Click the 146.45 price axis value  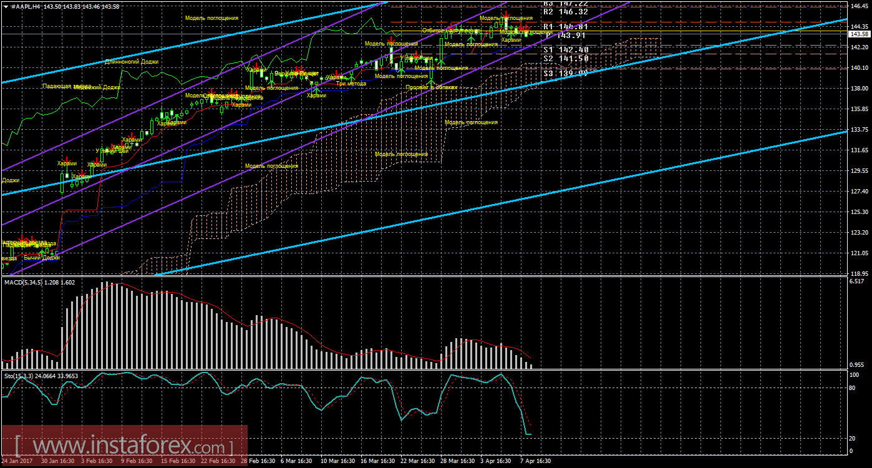click(860, 6)
